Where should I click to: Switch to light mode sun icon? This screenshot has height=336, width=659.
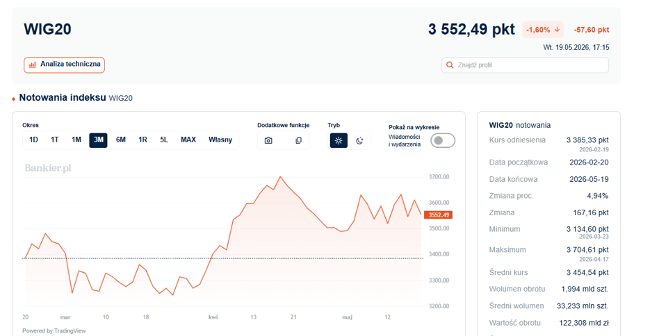[x=339, y=140]
